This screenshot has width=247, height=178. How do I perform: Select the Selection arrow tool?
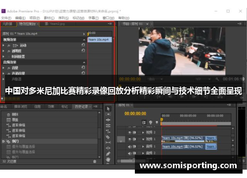click(108, 109)
